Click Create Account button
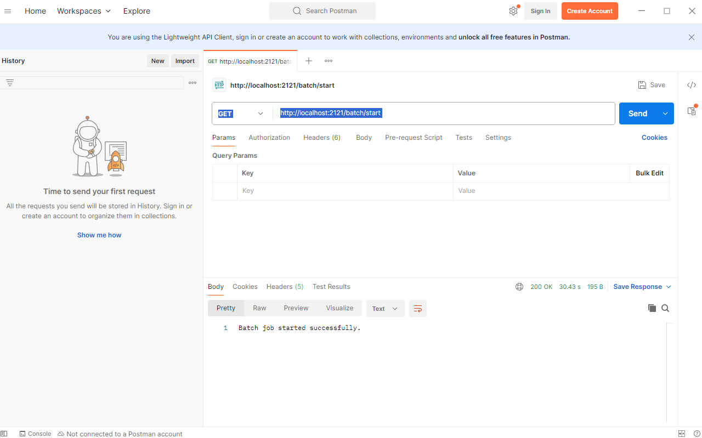This screenshot has height=438, width=702. (x=590, y=11)
